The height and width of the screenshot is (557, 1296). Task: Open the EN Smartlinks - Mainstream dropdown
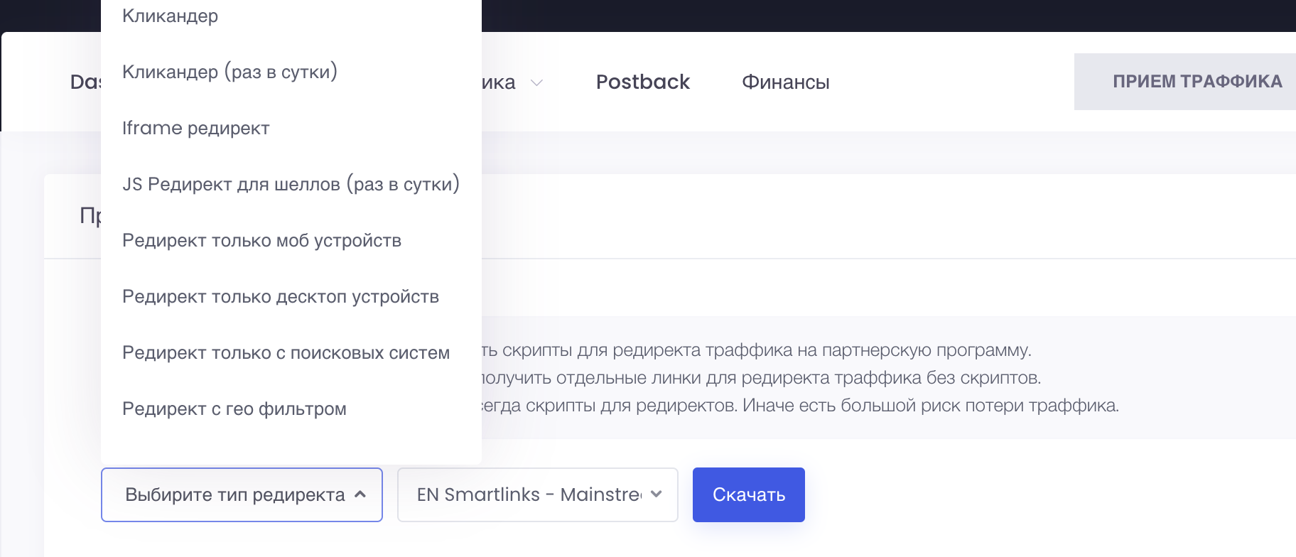tap(529, 494)
